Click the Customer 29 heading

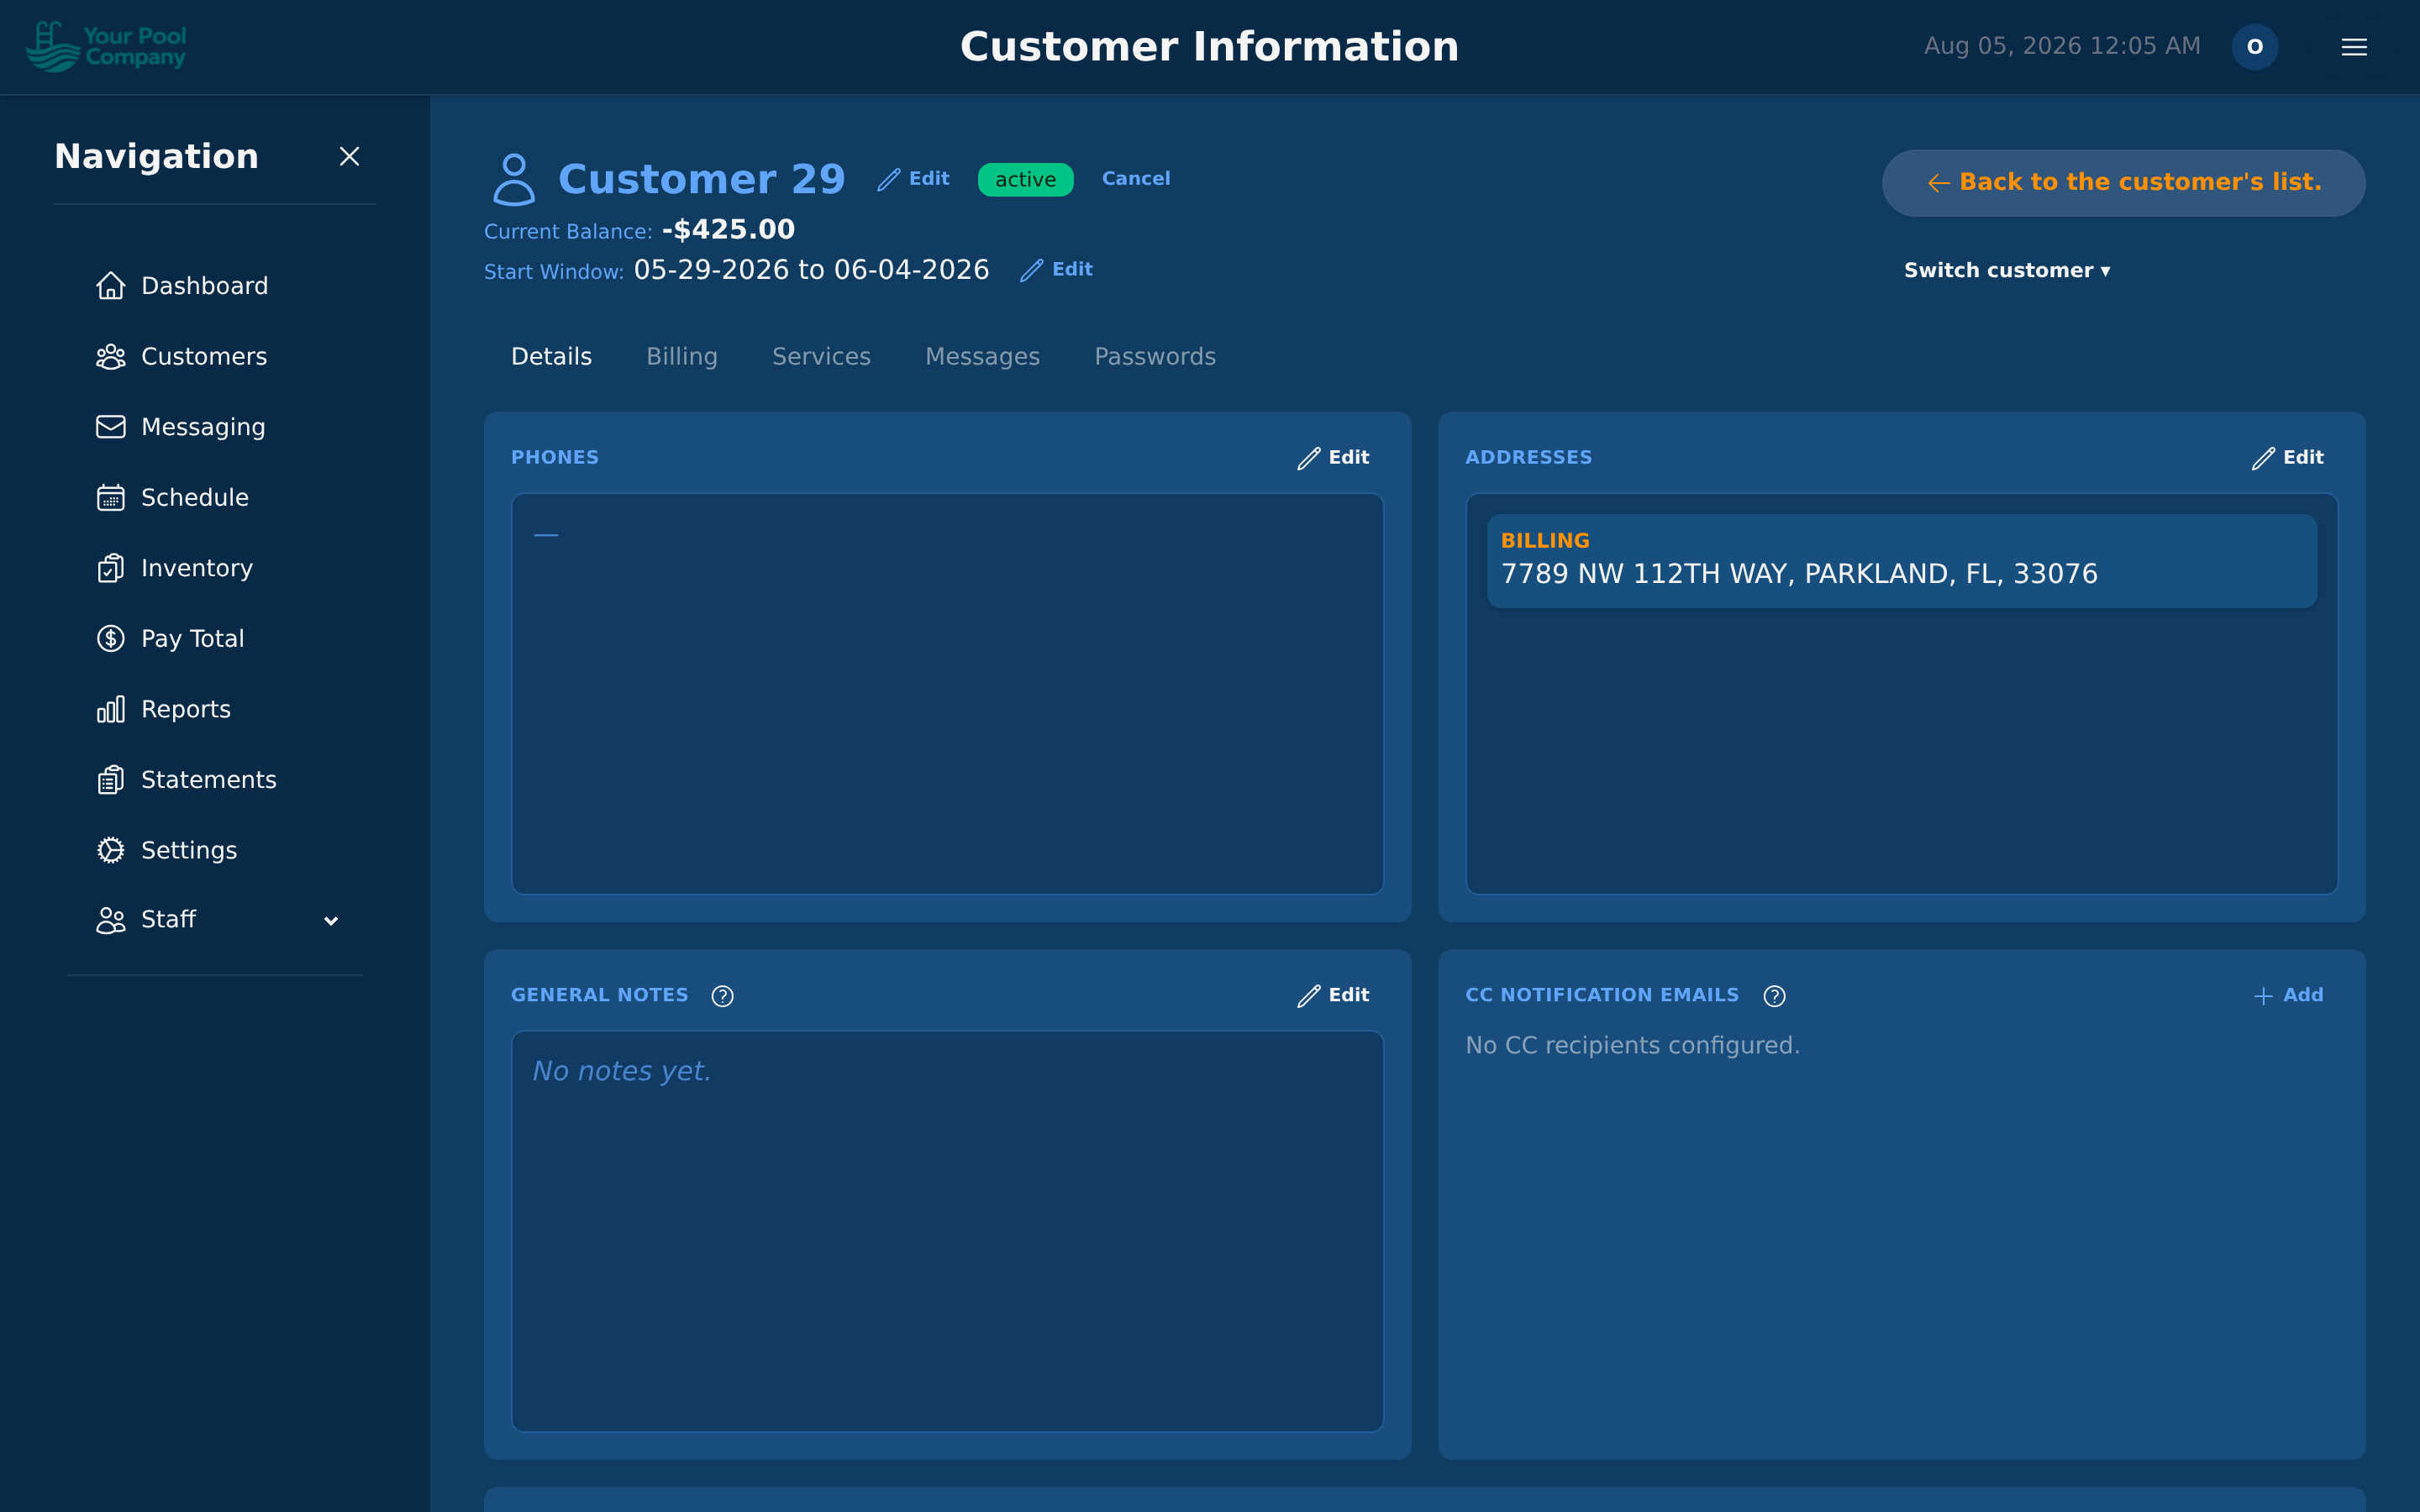702,180
